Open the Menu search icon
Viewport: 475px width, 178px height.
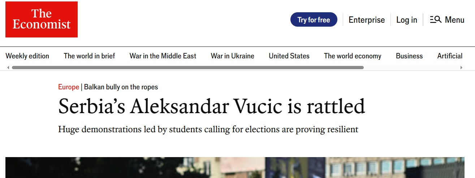[436, 20]
